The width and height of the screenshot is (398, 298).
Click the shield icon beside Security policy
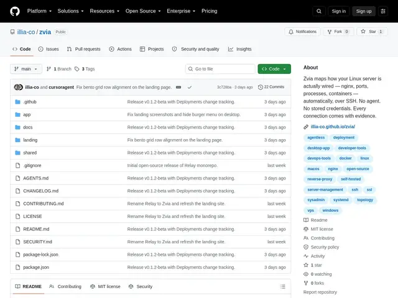click(306, 247)
